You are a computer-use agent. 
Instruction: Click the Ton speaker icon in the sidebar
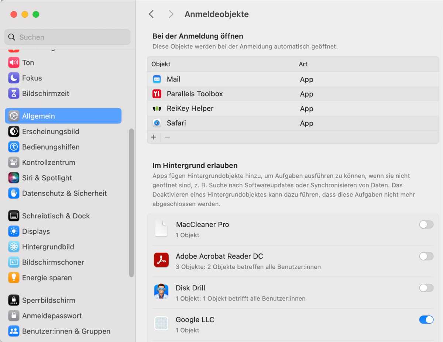(14, 62)
